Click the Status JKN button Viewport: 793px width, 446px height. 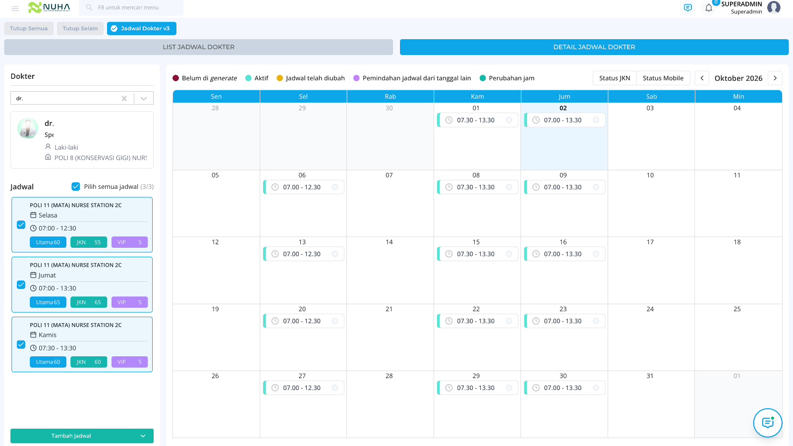615,78
